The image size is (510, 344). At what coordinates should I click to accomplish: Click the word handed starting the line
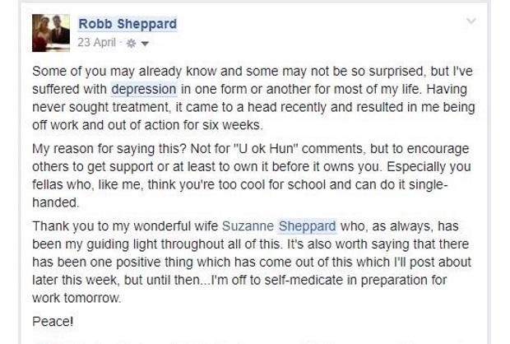tap(55, 202)
